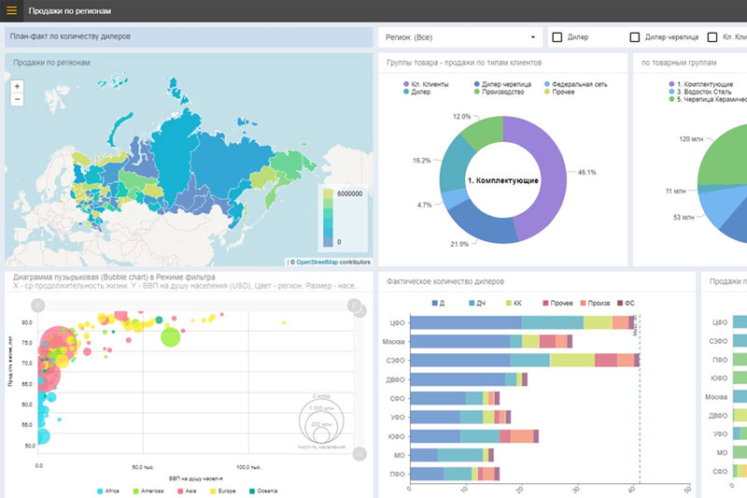Click the Группы товара panel title
This screenshot has width=747, height=498.
(464, 63)
